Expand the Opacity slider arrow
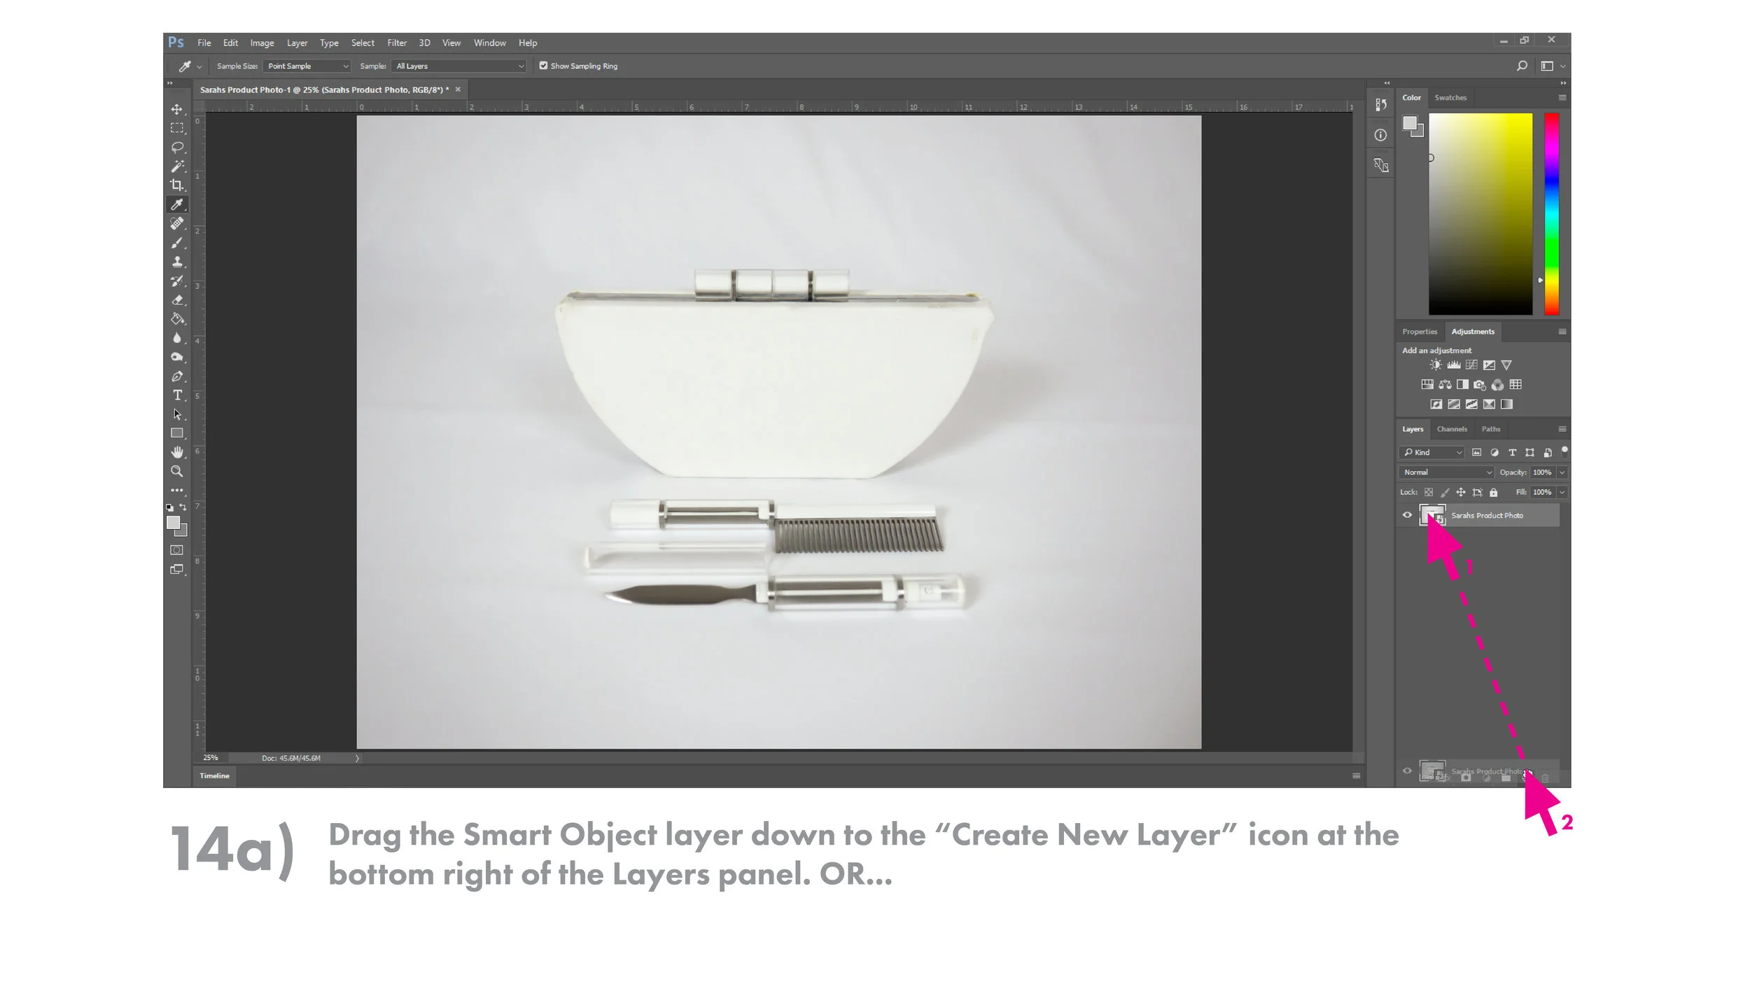The width and height of the screenshot is (1750, 984). (1562, 472)
